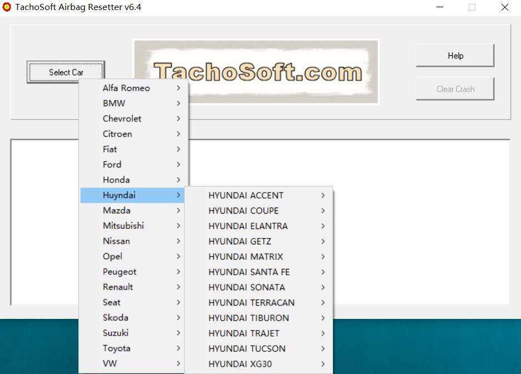
Task: Click the Select Car button
Action: coord(66,72)
